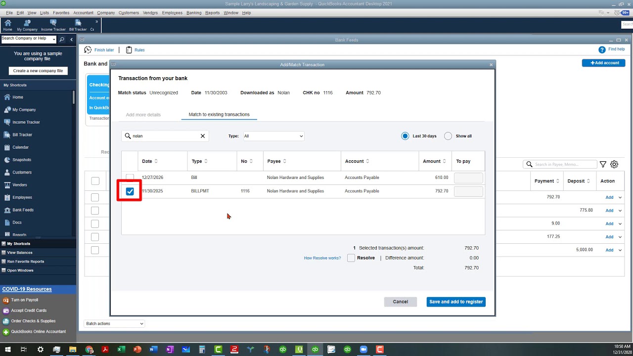Open the Type dropdown showing All
633x356 pixels.
tap(273, 136)
